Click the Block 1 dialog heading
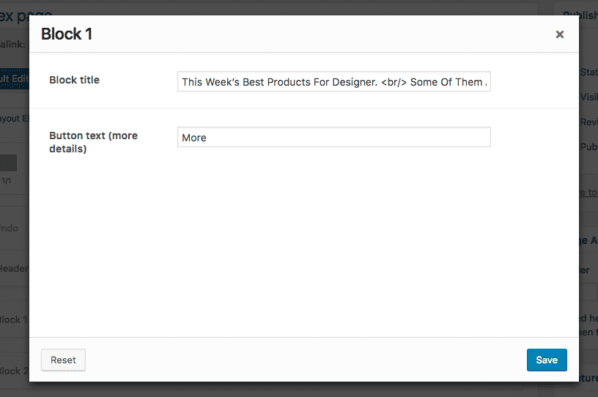Image resolution: width=598 pixels, height=397 pixels. 67,34
